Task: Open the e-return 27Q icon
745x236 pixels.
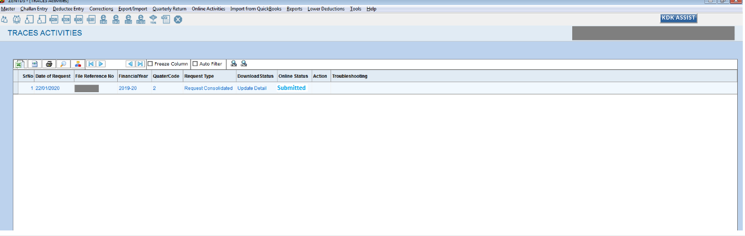Action: 128,19
